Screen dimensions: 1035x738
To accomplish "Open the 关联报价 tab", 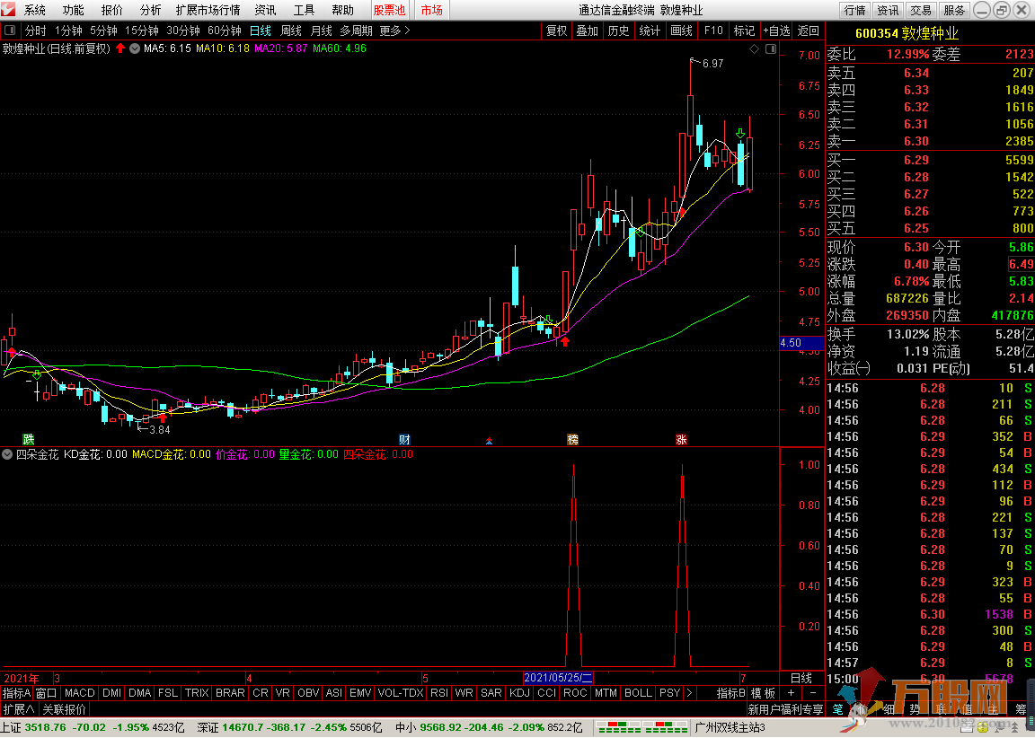I will click(65, 709).
